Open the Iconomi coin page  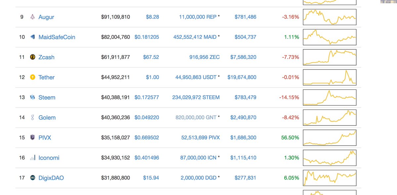(49, 158)
